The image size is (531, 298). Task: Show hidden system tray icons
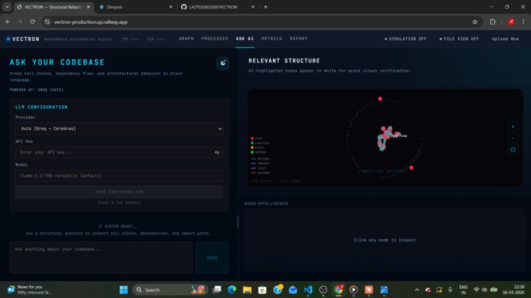click(417, 290)
